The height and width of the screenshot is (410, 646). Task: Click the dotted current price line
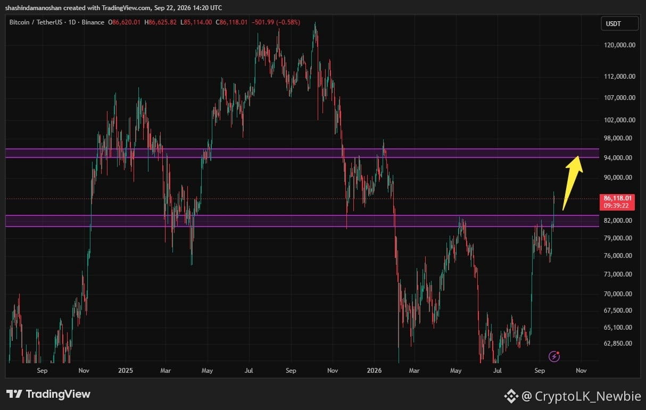[302, 199]
